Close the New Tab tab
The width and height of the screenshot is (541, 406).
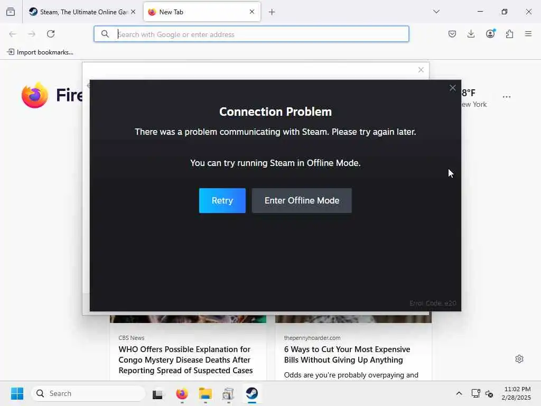(x=252, y=12)
